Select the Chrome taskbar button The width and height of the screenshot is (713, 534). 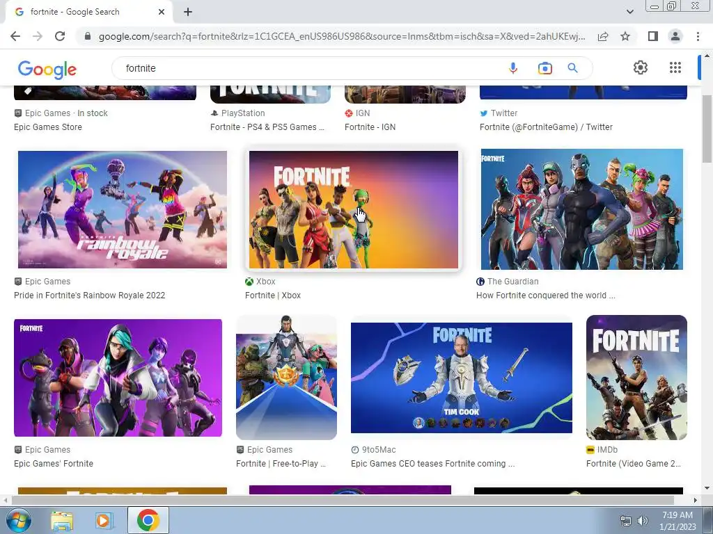[x=148, y=520]
